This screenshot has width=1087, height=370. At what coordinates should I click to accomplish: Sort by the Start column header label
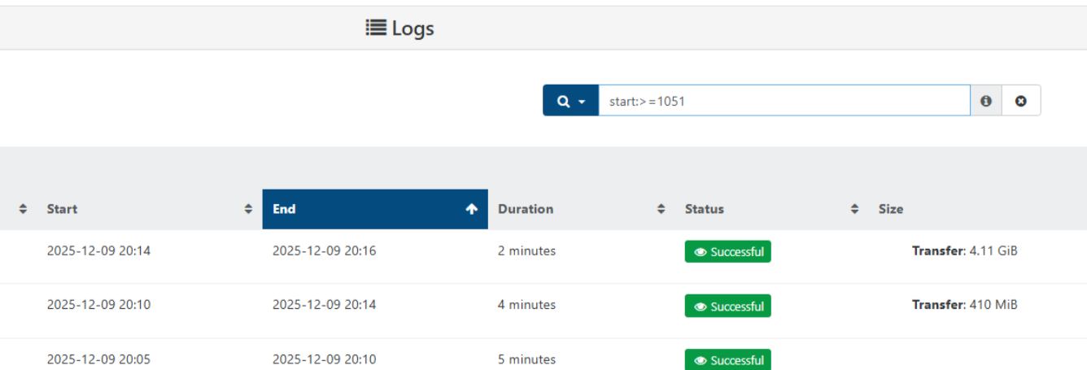click(x=62, y=209)
